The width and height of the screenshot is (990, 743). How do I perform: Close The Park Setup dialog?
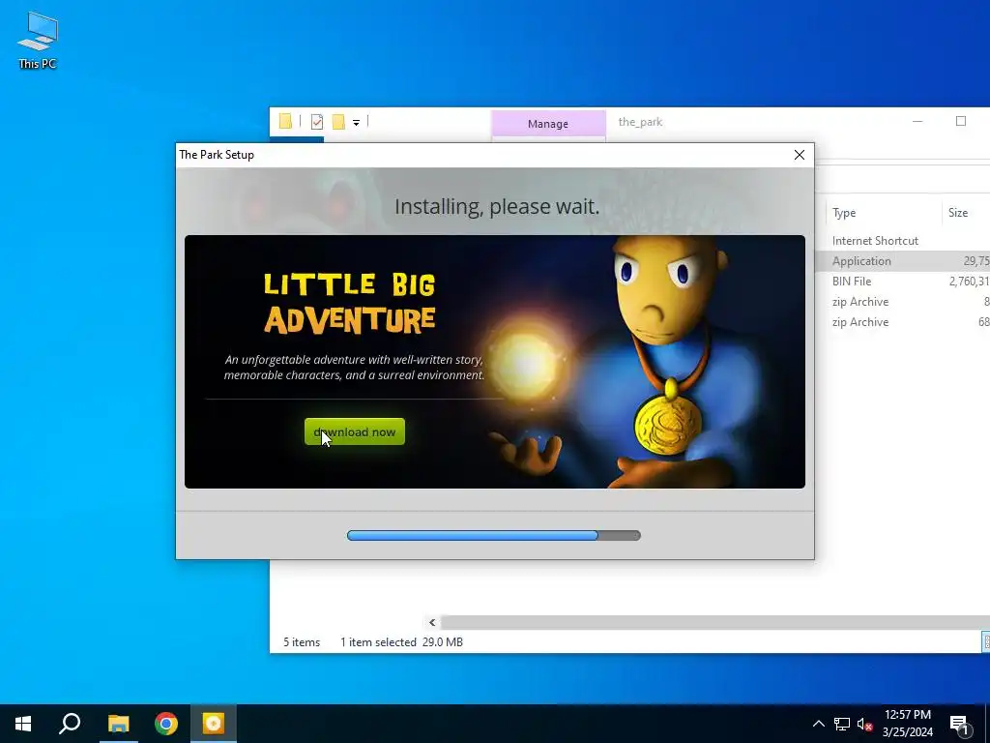(799, 155)
